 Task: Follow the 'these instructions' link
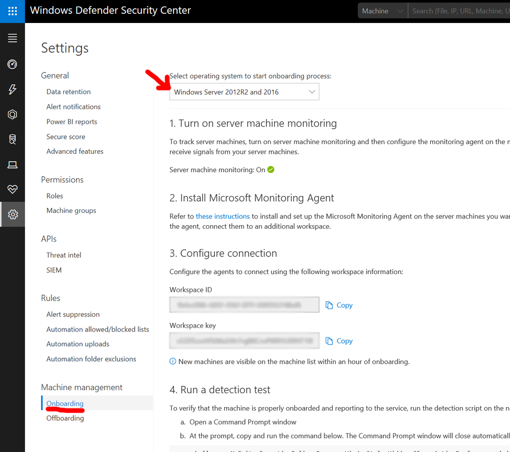pos(223,217)
